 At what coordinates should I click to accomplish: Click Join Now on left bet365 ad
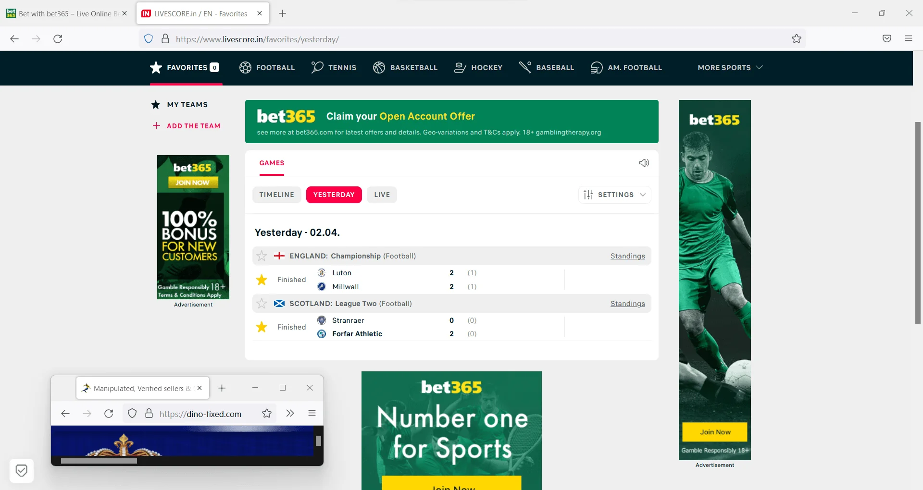[x=193, y=183]
